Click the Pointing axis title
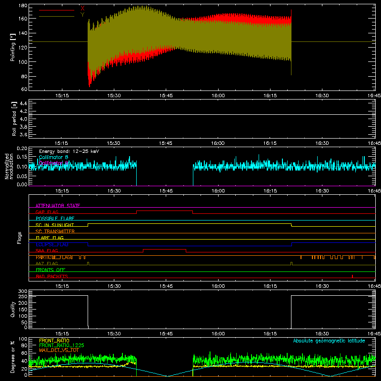This screenshot has height=381, width=381. click(x=13, y=47)
